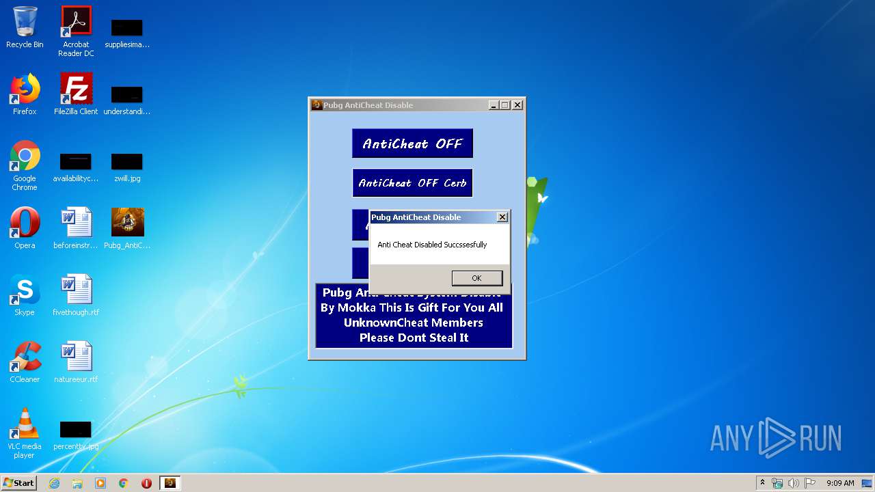
Task: Close the main Pubg AntiCheat Disable window
Action: 517,105
